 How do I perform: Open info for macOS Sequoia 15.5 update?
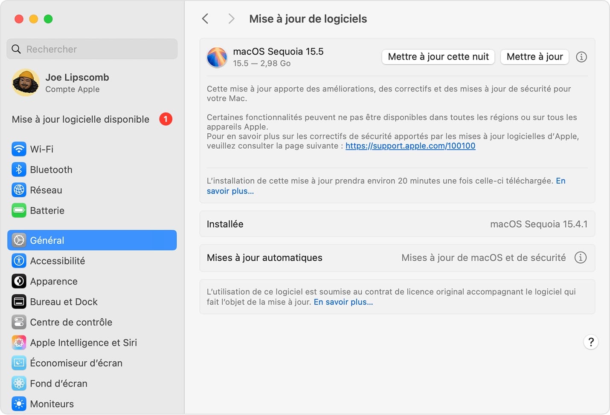point(581,57)
